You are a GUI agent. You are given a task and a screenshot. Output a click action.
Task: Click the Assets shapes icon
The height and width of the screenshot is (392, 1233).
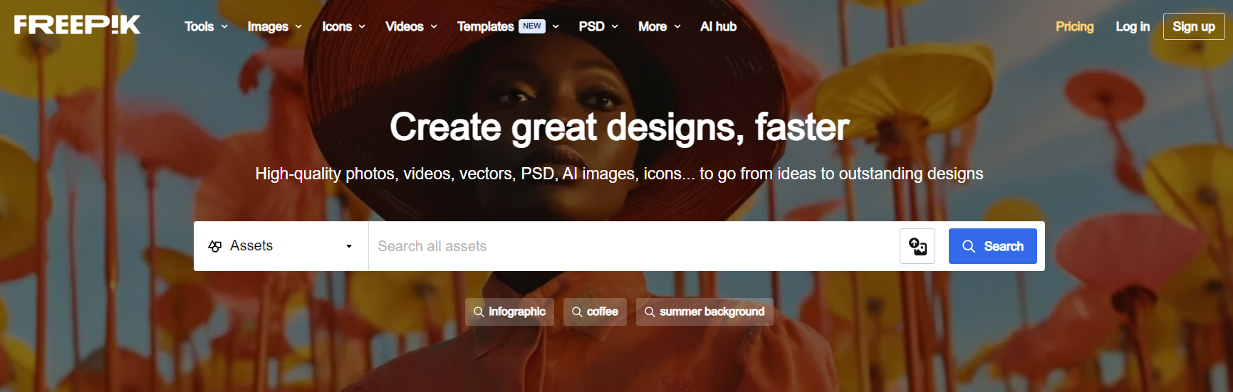point(214,246)
